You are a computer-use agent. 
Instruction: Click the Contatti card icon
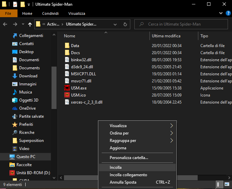click(x=15, y=44)
